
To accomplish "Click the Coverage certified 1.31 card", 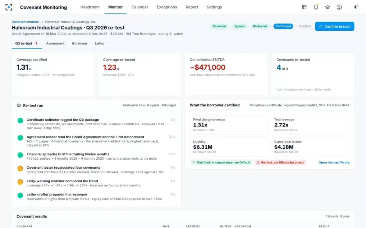I will (53, 74).
